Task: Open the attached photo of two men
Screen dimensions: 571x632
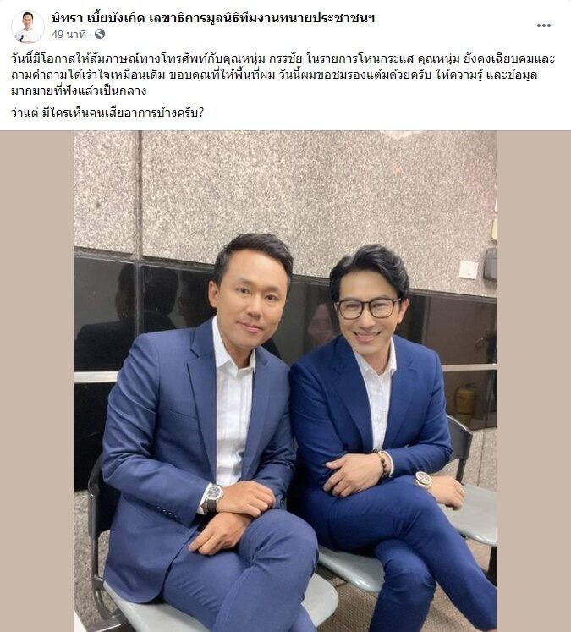Action: coord(285,381)
